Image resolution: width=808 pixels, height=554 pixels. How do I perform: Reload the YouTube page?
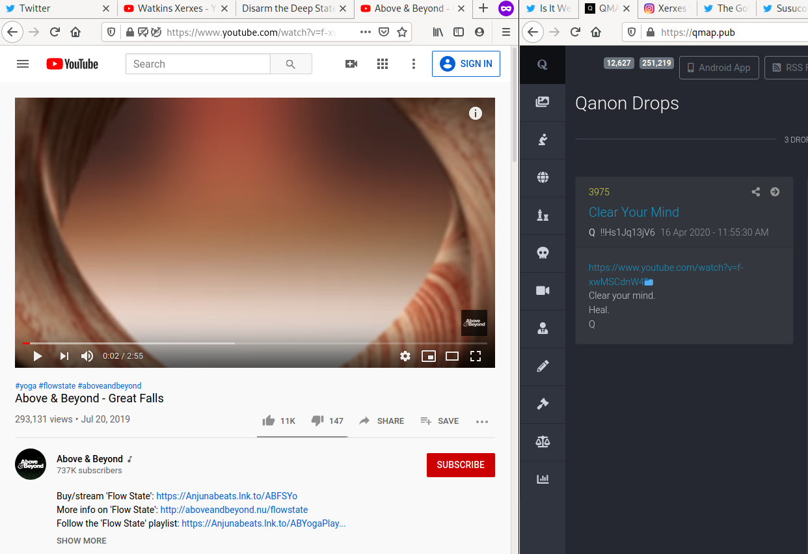click(x=55, y=32)
